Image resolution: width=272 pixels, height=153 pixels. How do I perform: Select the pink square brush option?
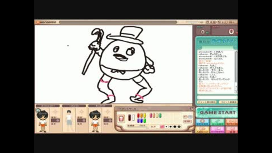pos(162,127)
